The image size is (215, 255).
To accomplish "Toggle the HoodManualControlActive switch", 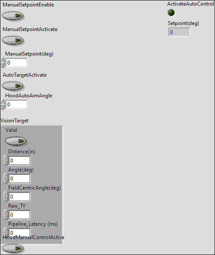I will [x=13, y=249].
